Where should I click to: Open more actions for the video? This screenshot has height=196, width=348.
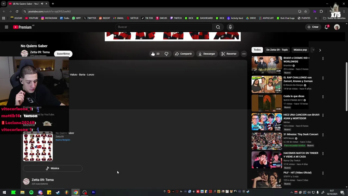[244, 54]
